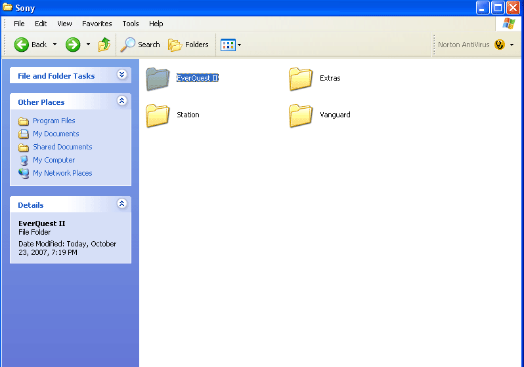Click the Back button label
The width and height of the screenshot is (524, 367).
(x=39, y=45)
